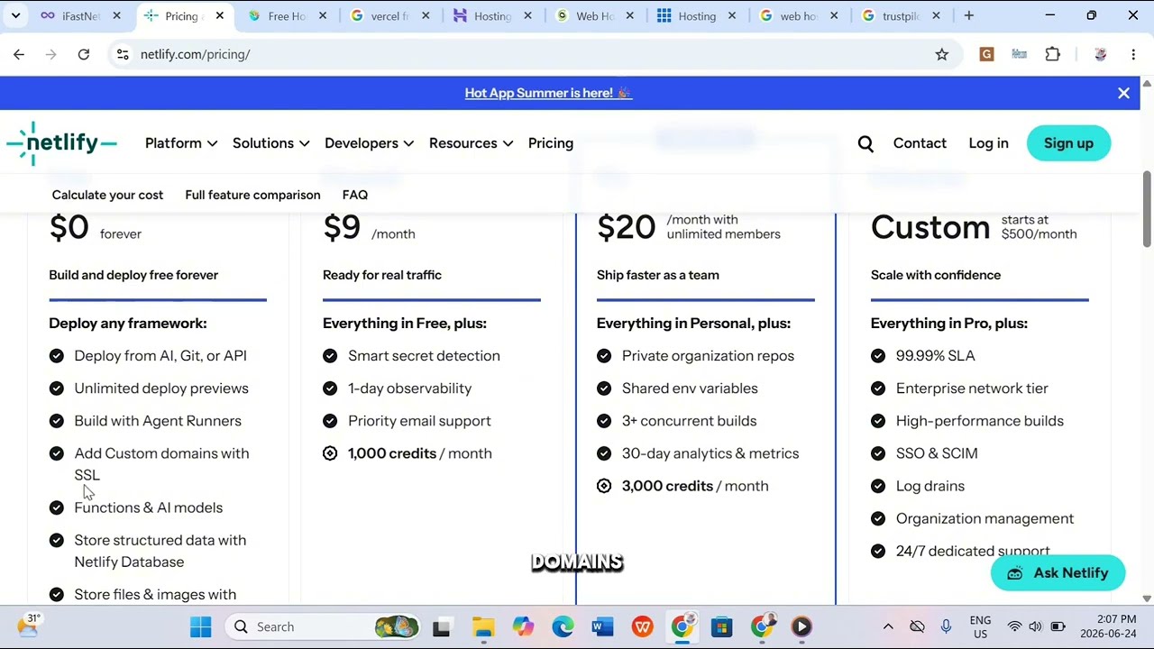Open Copilot from the taskbar
This screenshot has height=649, width=1154.
pos(523,626)
